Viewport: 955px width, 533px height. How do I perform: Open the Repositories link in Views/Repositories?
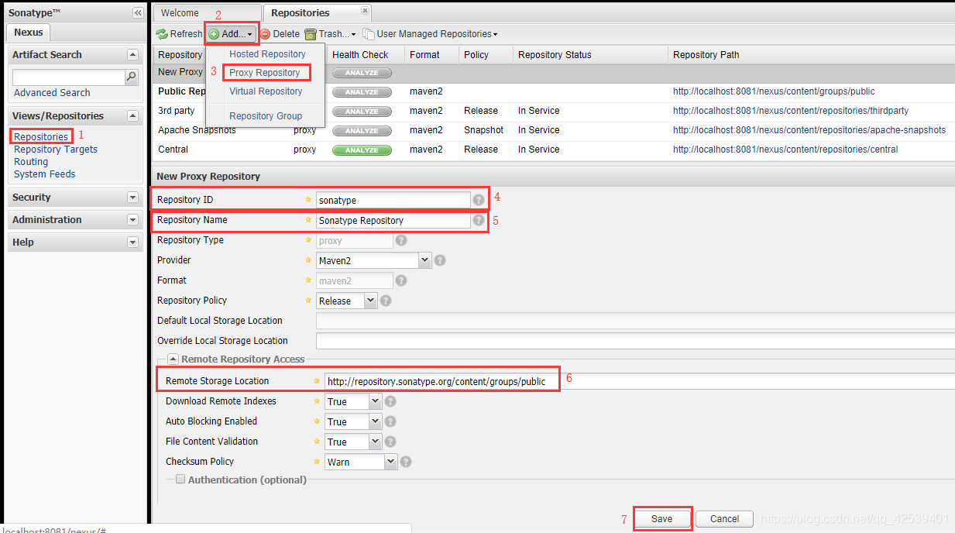[x=41, y=137]
